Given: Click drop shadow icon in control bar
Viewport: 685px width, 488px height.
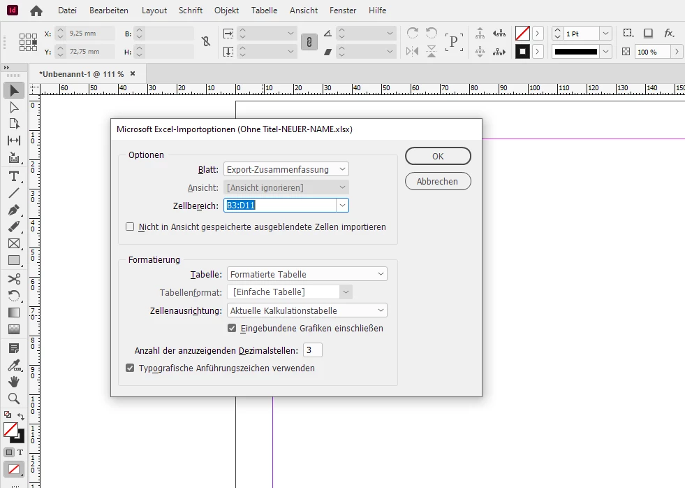Looking at the screenshot, I should point(648,34).
